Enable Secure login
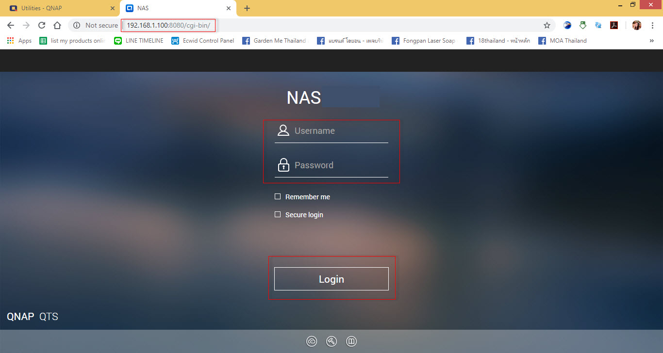This screenshot has height=353, width=663. click(277, 214)
